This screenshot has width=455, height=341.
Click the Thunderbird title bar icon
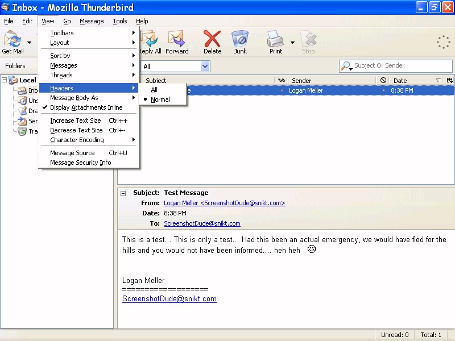coord(5,7)
